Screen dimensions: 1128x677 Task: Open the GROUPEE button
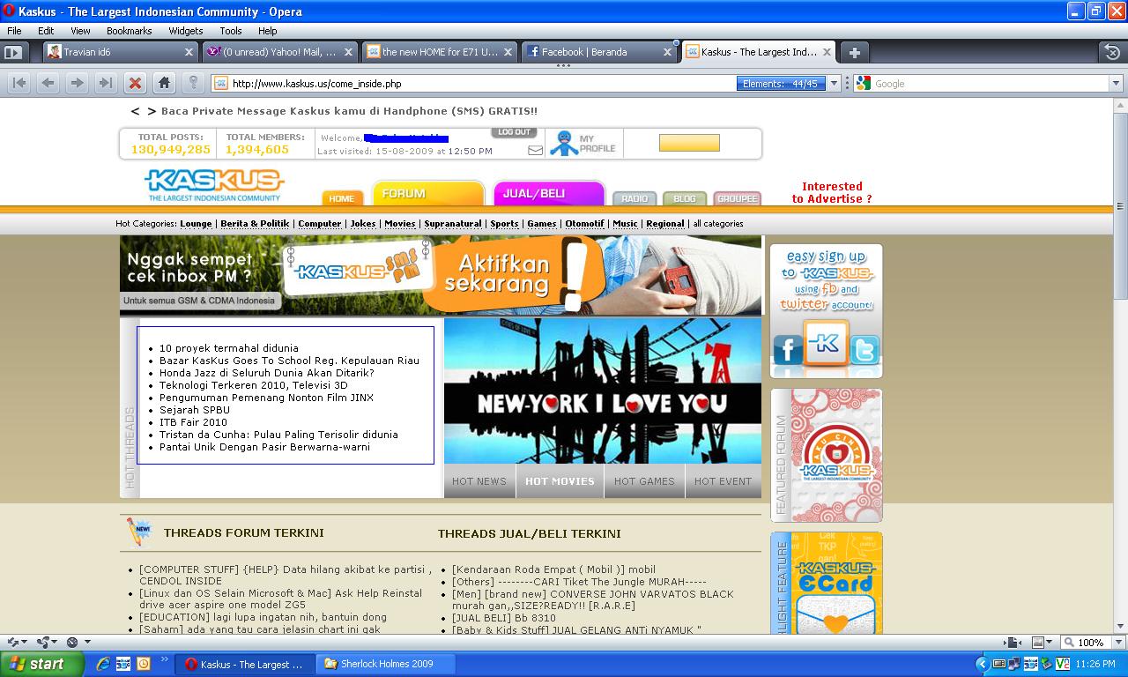point(738,198)
